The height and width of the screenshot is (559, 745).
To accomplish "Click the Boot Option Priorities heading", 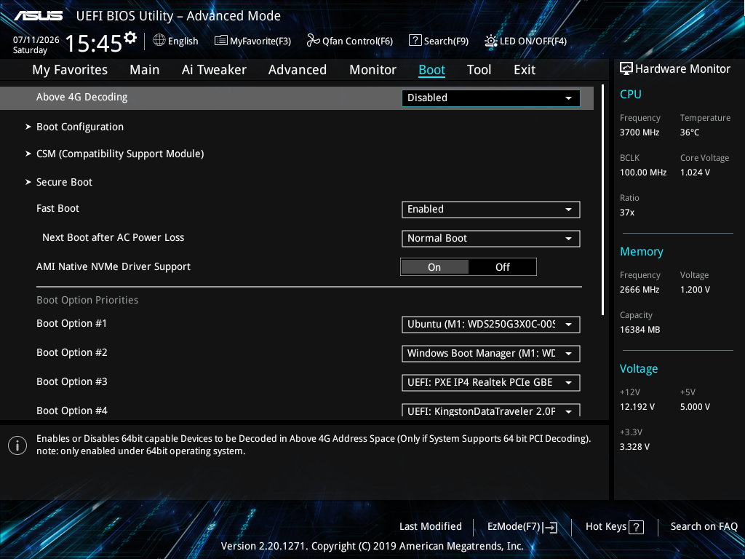I will coord(87,301).
